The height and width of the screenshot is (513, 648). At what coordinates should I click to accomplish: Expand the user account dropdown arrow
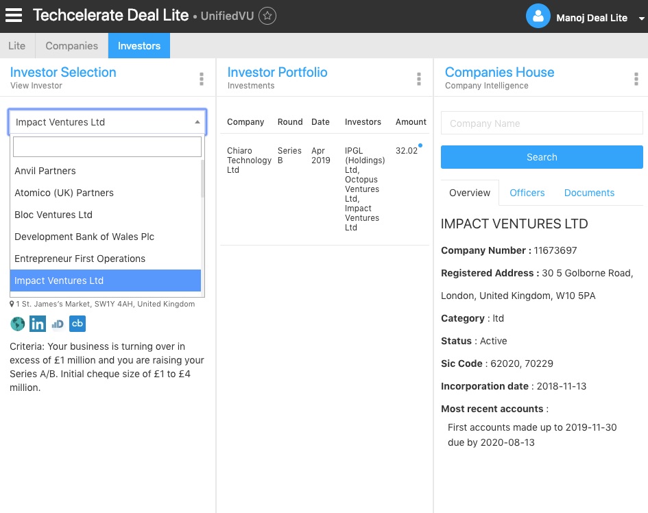coord(641,19)
